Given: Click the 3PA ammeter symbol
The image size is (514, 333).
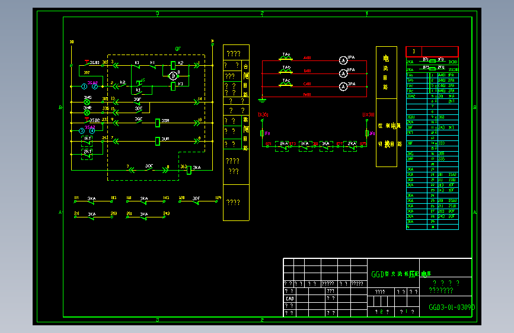Looking at the screenshot, I should (x=343, y=87).
